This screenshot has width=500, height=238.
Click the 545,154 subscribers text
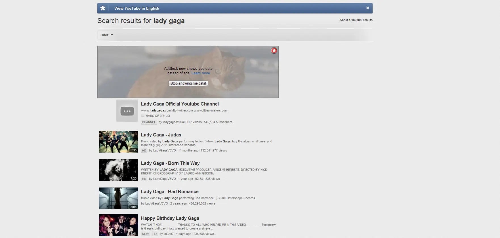(x=218, y=122)
